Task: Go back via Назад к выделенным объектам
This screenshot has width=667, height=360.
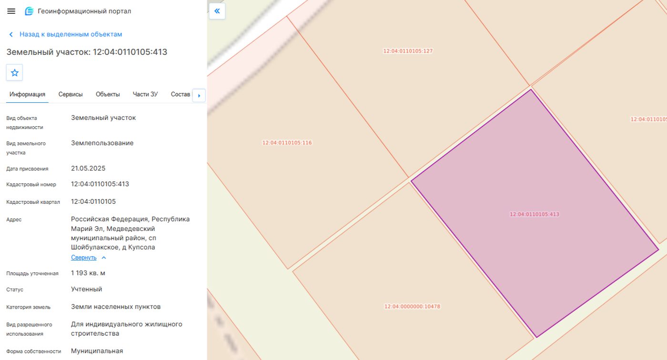Action: pyautogui.click(x=71, y=34)
